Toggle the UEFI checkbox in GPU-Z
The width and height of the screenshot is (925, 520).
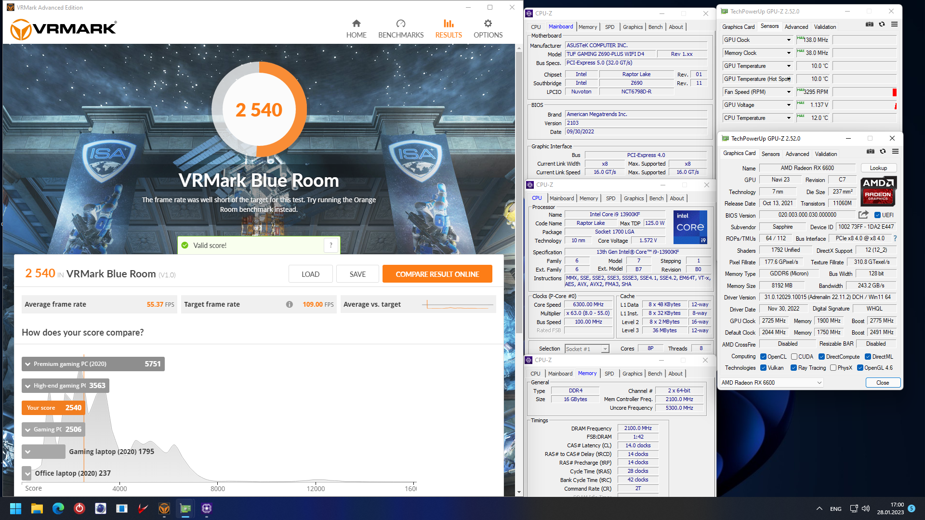click(877, 215)
